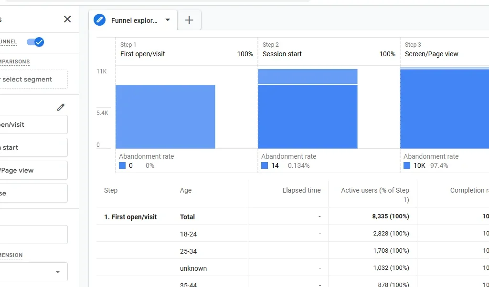Image resolution: width=489 pixels, height=287 pixels.
Task: Select the 18-24 age row
Action: tap(188, 234)
